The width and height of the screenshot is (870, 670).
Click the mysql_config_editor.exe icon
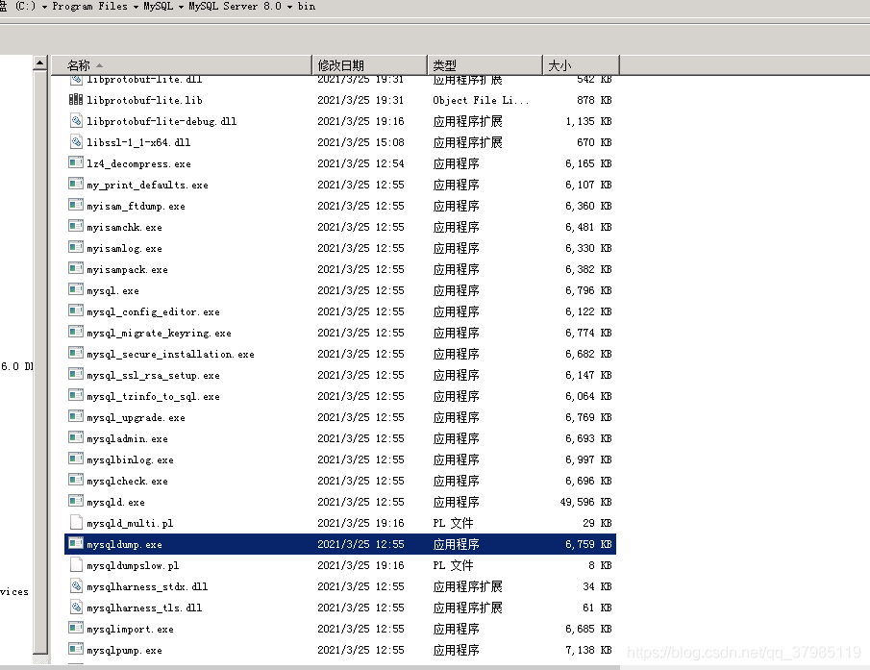(76, 310)
